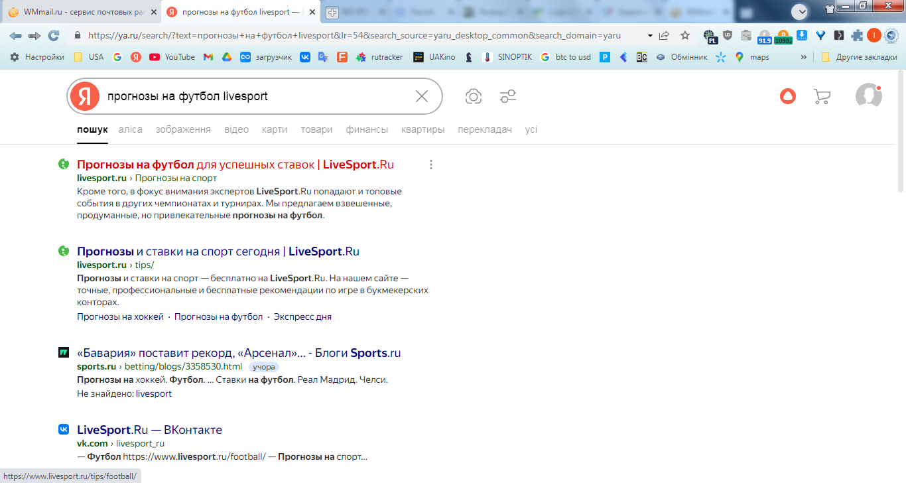Viewport: 906px width, 483px height.
Task: Open the Прогнозы и ставки на спорт сегодня result
Action: coord(218,251)
